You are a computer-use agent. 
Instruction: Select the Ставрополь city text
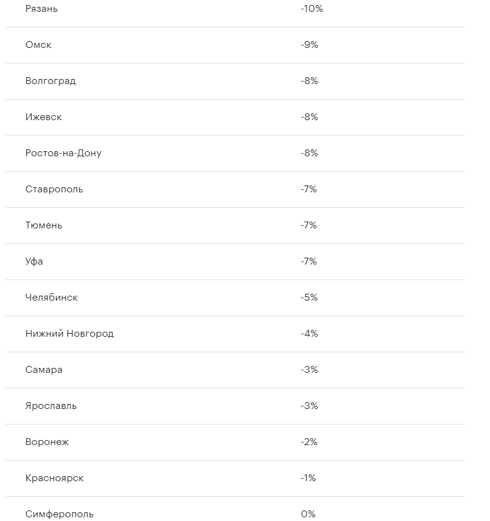(x=54, y=189)
